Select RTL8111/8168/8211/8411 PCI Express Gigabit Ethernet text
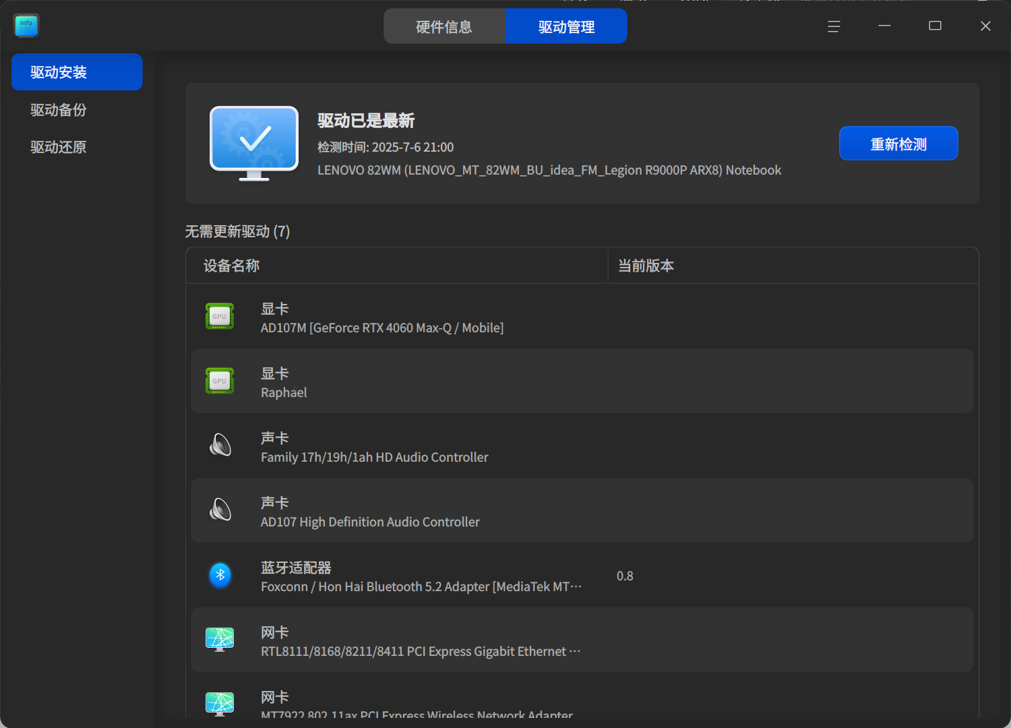The image size is (1011, 728). tap(421, 652)
